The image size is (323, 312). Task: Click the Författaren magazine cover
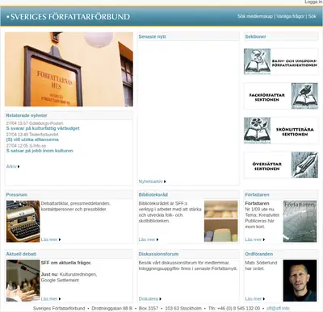tap(300, 221)
